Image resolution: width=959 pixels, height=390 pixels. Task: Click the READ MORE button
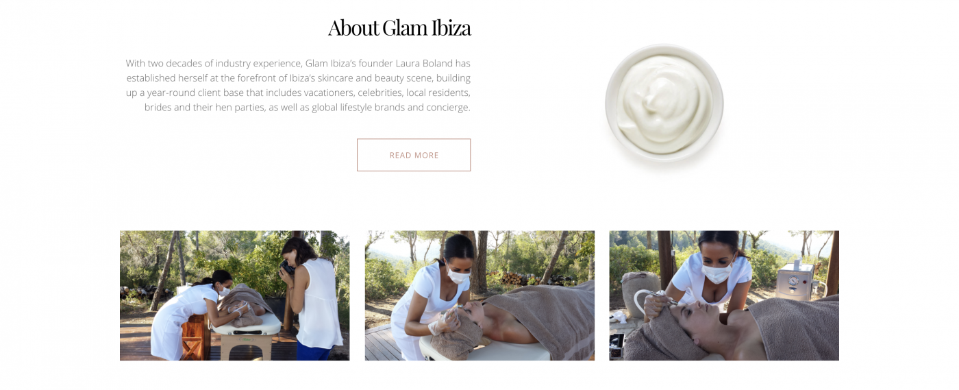414,155
